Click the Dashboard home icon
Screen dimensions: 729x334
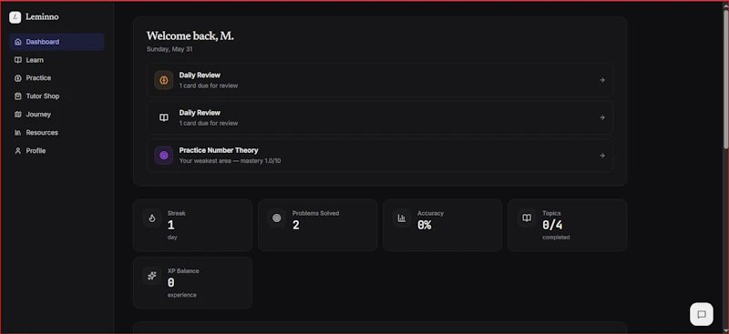[x=17, y=42]
